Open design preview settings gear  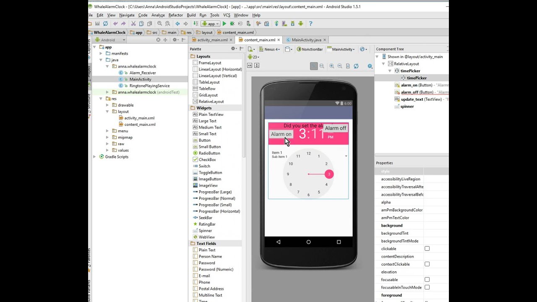[x=370, y=66]
